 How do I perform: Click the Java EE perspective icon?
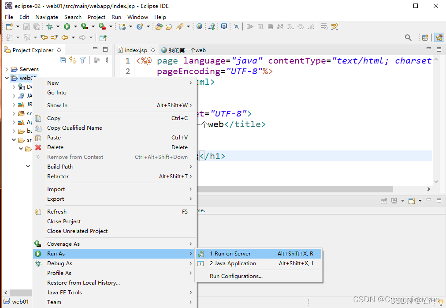pos(439,38)
